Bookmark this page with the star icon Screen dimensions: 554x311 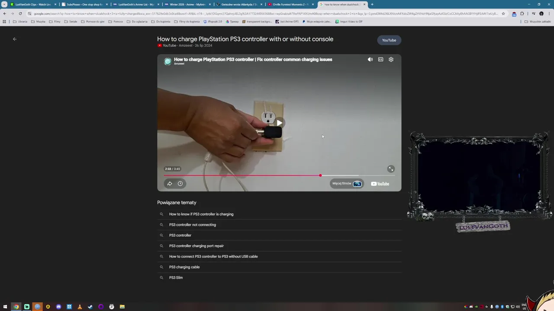[503, 13]
